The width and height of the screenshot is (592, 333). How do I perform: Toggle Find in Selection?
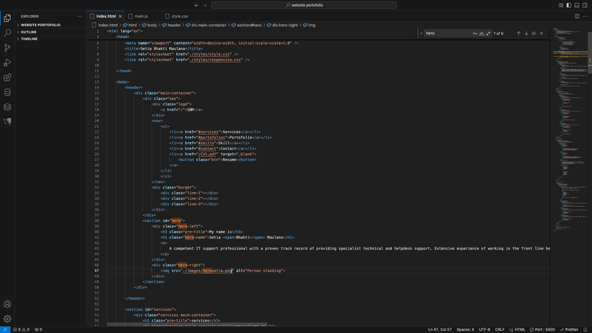click(534, 33)
